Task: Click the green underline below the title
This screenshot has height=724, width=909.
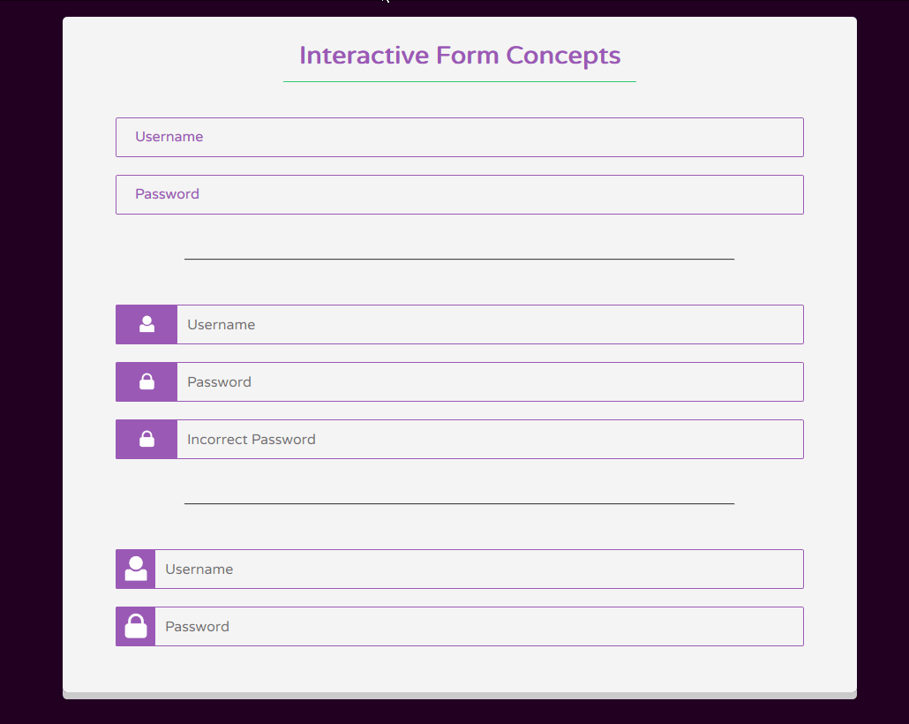Action: pyautogui.click(x=459, y=79)
